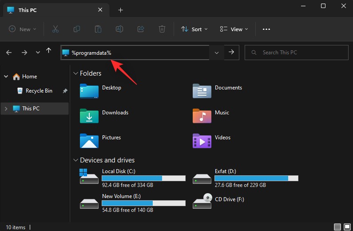Click the Copy icon in toolbar
This screenshot has height=231, width=353.
coord(77,29)
